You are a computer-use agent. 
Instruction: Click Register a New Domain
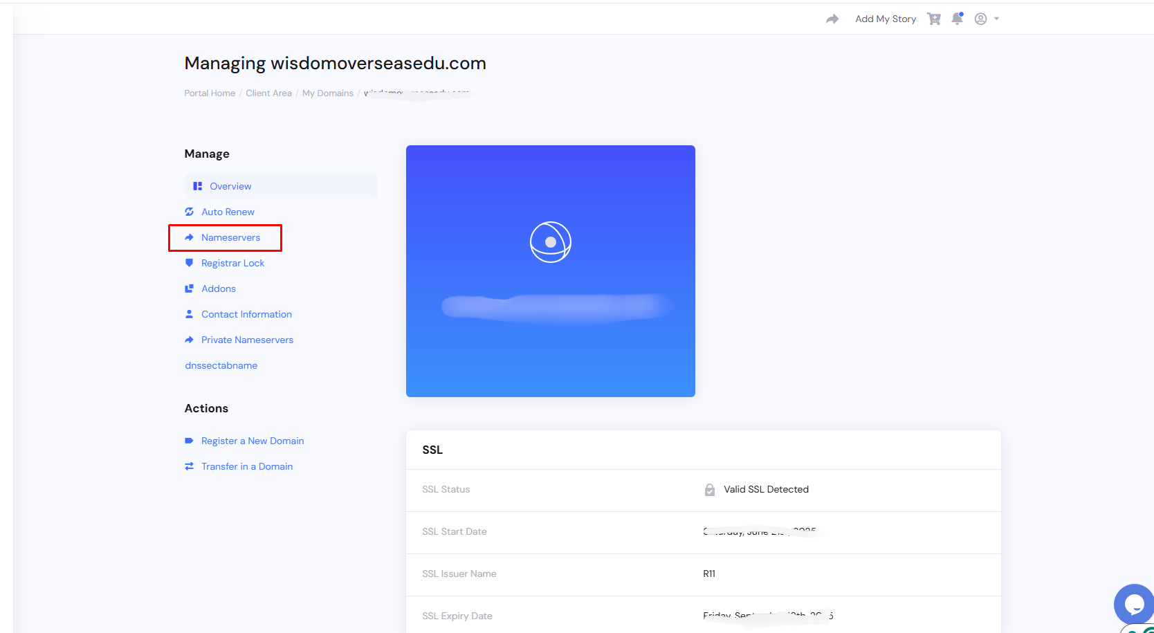tap(253, 441)
